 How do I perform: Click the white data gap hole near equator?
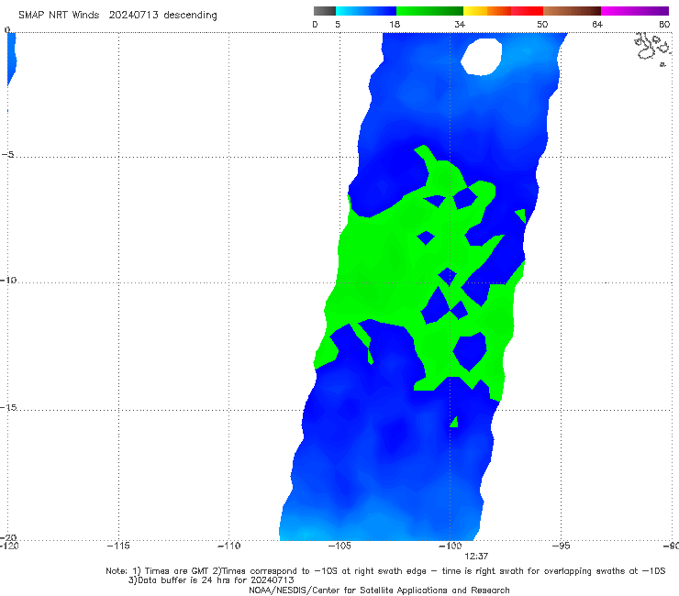[x=482, y=57]
